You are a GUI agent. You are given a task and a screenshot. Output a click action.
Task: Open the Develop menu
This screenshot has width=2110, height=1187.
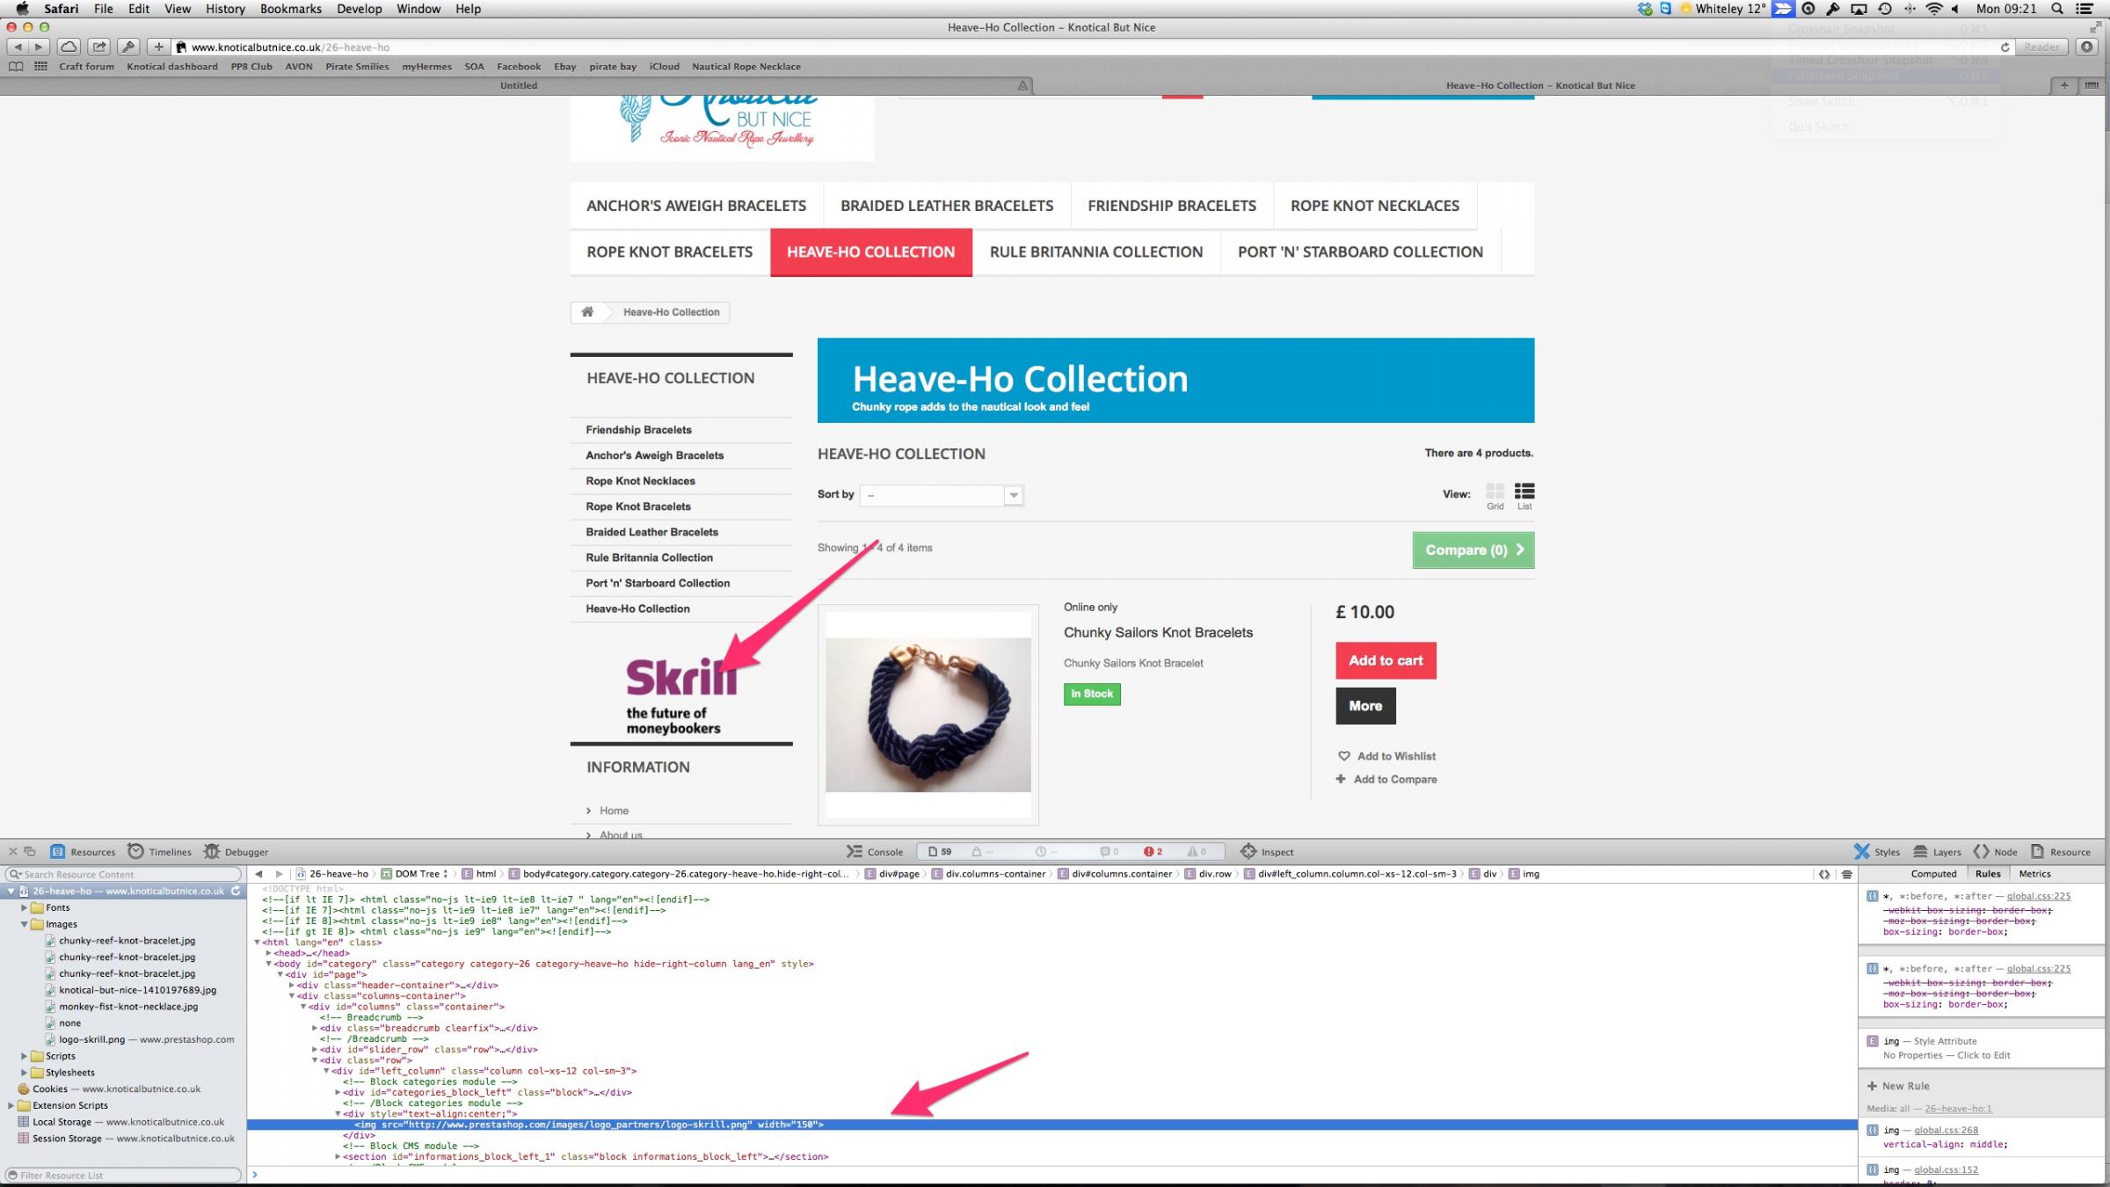pyautogui.click(x=358, y=9)
